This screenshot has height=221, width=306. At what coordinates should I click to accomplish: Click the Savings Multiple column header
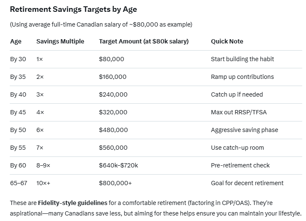[x=60, y=41]
